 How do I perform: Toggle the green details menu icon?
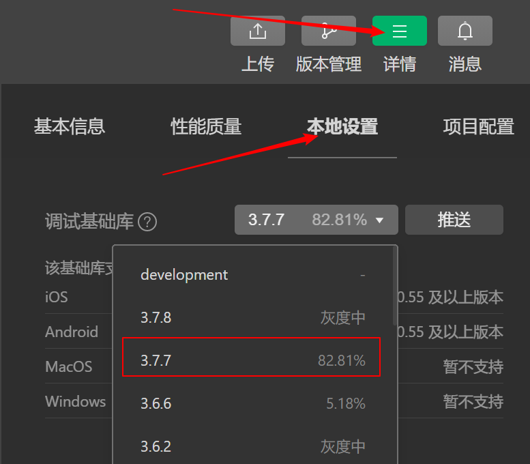tap(400, 31)
